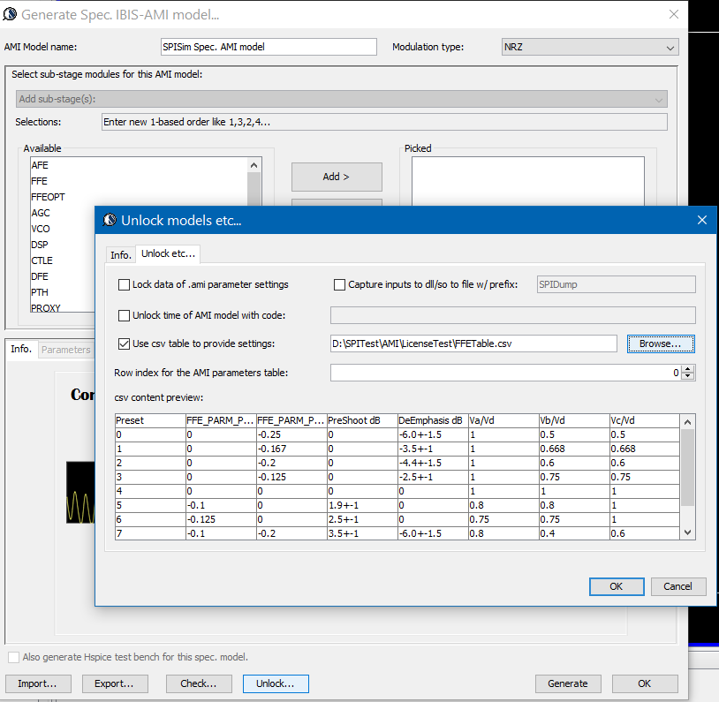
Task: Select FFEOPT in the Available list
Action: pos(48,197)
